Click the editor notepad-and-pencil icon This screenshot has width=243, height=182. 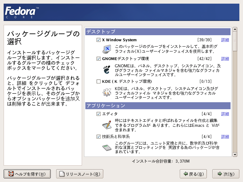[x=107, y=125]
